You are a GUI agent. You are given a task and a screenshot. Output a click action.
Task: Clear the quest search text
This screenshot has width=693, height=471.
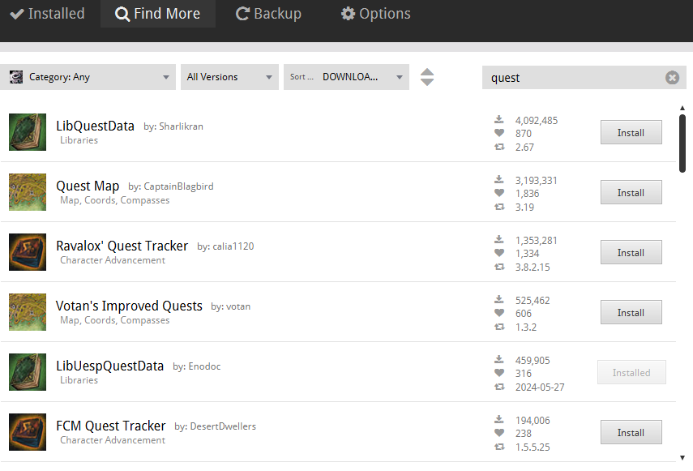coord(672,78)
